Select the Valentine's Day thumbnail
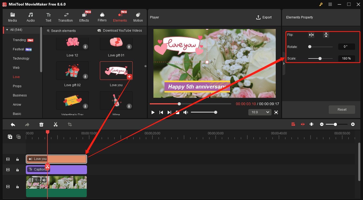The image size is (363, 200). coord(72,100)
